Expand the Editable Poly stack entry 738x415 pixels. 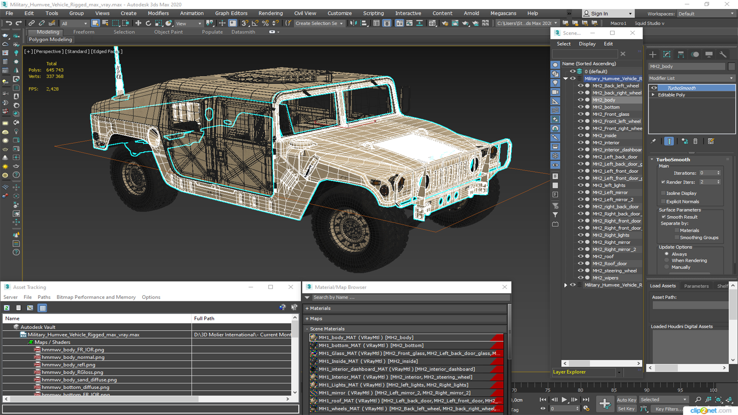[653, 95]
